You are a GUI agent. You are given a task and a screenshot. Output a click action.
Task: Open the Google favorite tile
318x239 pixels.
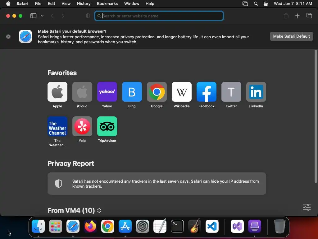tap(157, 92)
